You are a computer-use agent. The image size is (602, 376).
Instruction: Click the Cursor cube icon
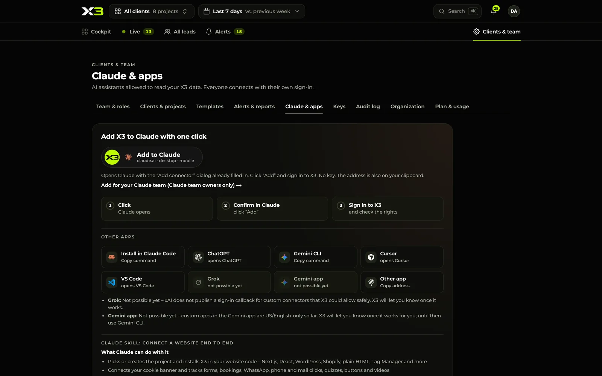(371, 257)
